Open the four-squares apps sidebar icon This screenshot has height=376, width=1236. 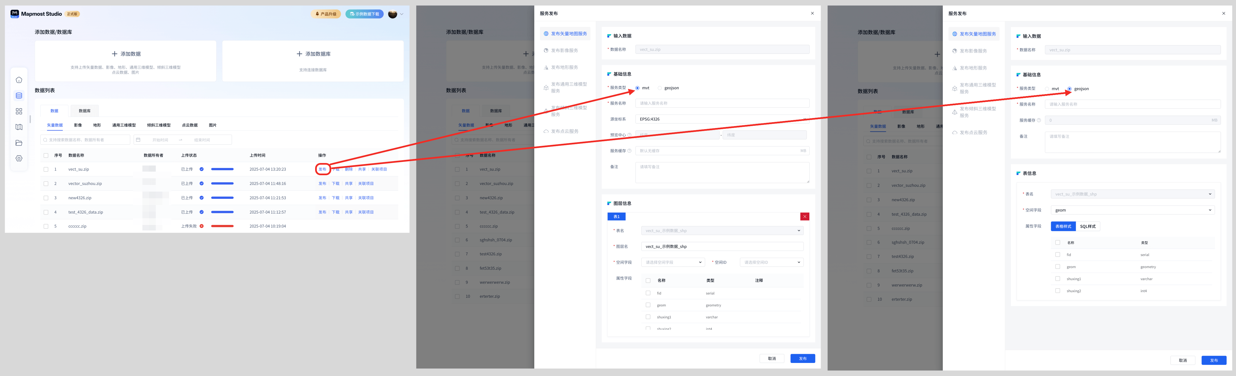[19, 111]
